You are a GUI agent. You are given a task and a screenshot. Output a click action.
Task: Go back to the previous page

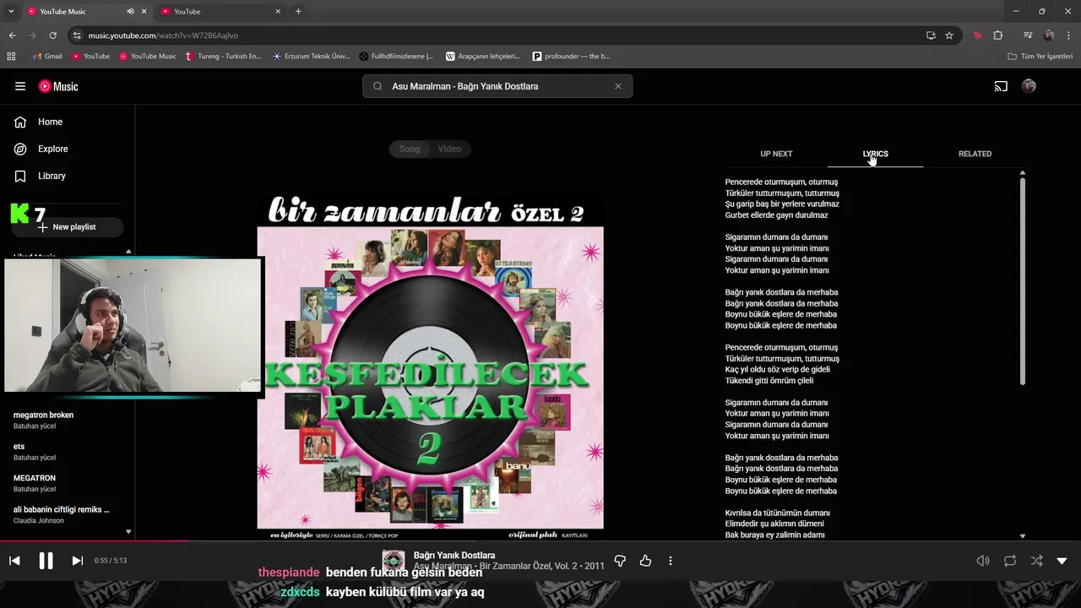12,35
